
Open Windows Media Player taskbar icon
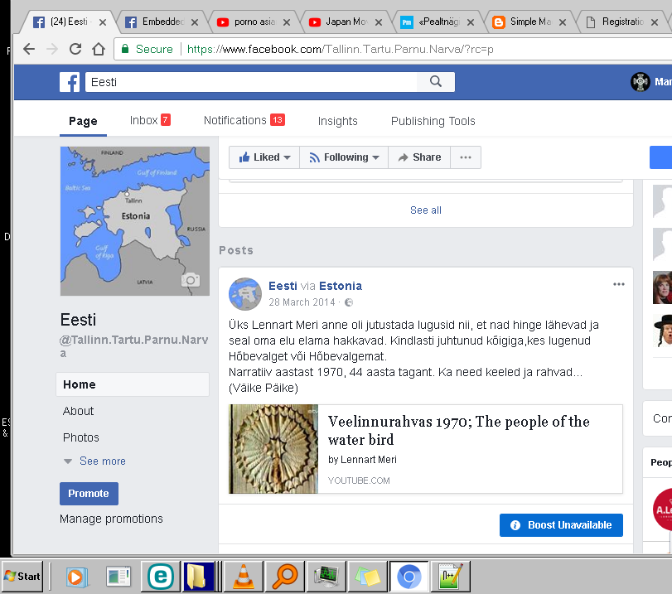pyautogui.click(x=76, y=577)
